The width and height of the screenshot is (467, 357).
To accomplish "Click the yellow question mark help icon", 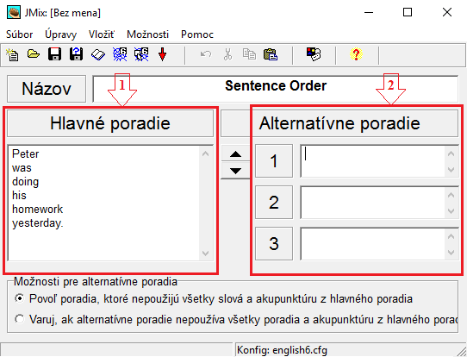I will (x=356, y=54).
